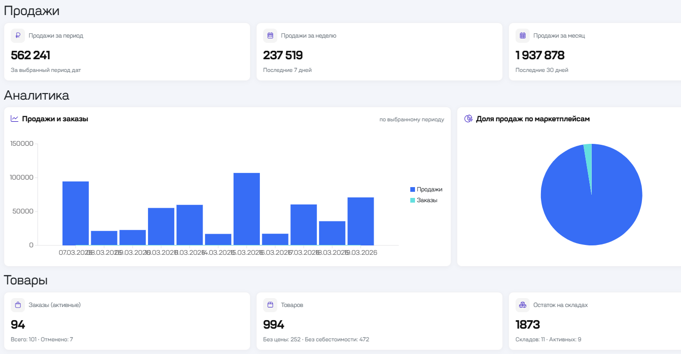Click the 562 241 period sales value
This screenshot has width=681, height=354.
(31, 55)
